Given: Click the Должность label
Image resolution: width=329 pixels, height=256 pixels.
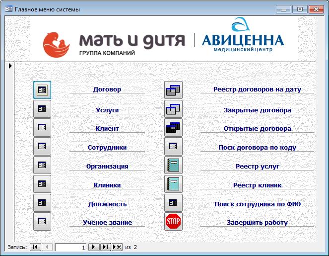Looking at the screenshot, I should pyautogui.click(x=107, y=204).
